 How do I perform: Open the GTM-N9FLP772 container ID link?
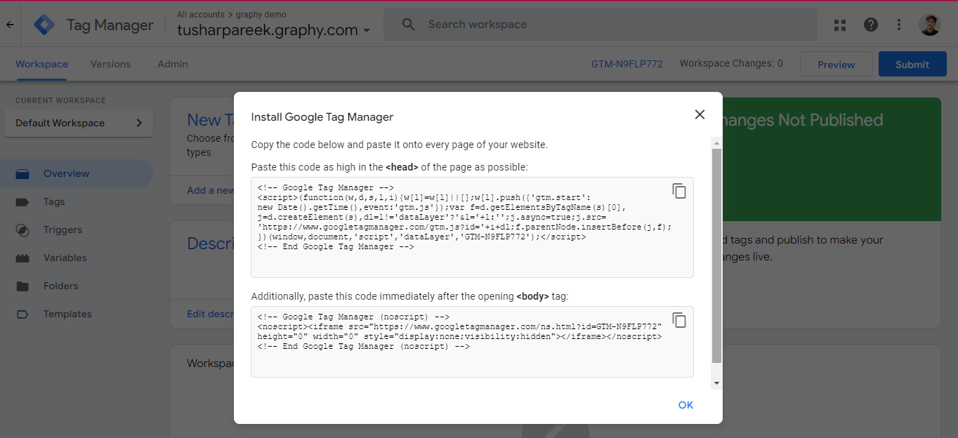[x=626, y=64]
